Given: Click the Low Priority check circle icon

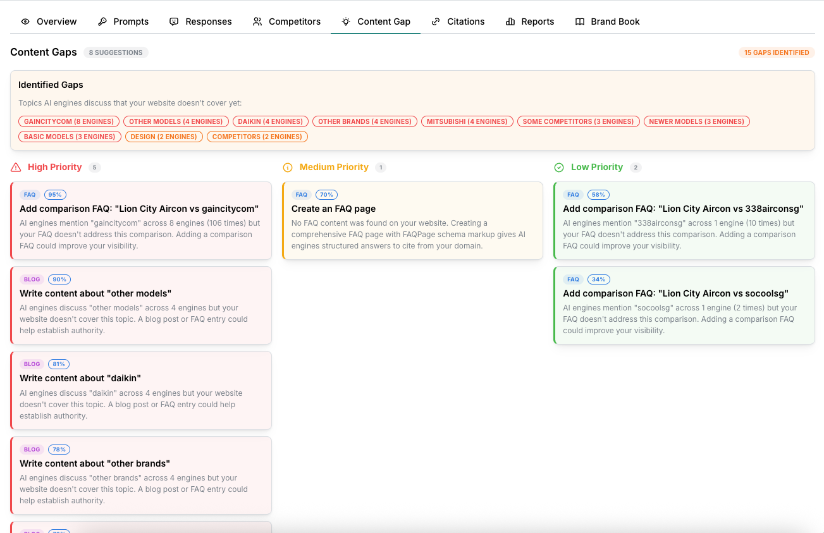Looking at the screenshot, I should point(559,168).
